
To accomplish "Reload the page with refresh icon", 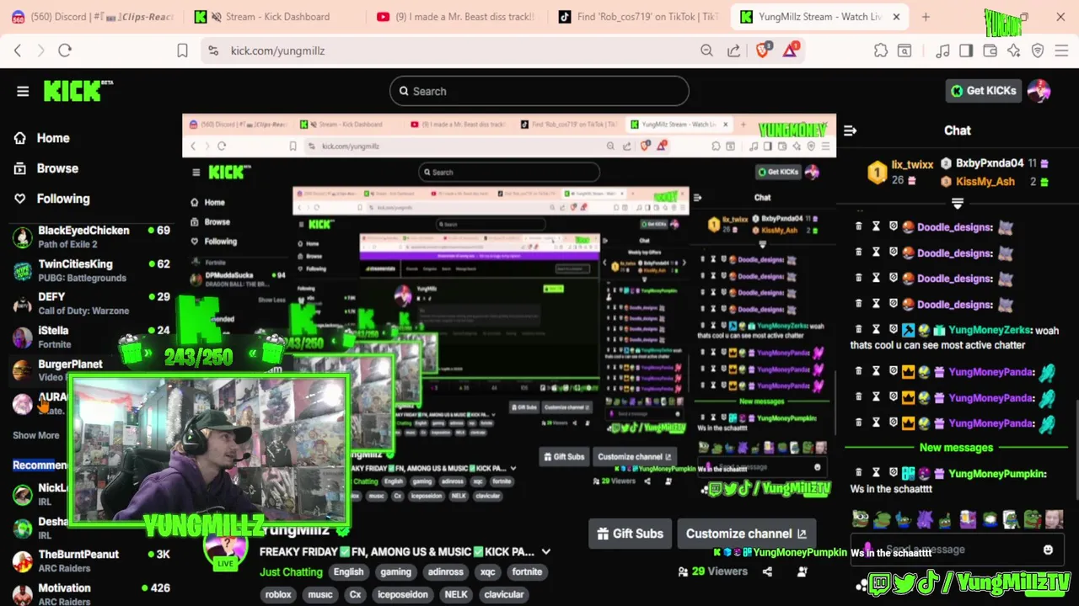I will click(x=65, y=50).
